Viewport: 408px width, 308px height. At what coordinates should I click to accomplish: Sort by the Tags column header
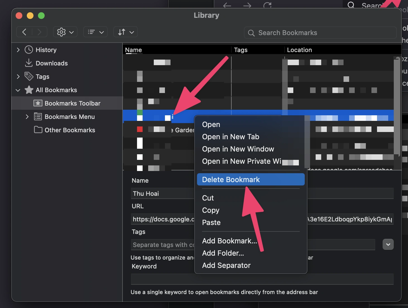pos(258,50)
